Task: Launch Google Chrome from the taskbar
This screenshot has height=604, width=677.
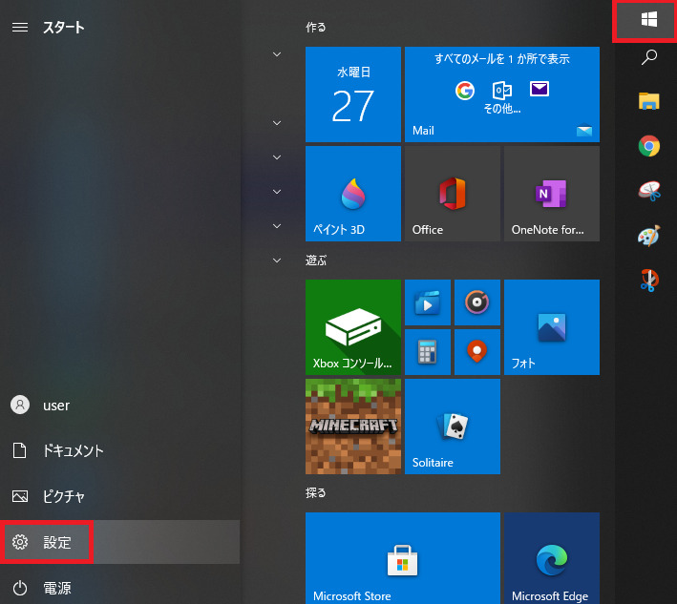Action: 649,146
